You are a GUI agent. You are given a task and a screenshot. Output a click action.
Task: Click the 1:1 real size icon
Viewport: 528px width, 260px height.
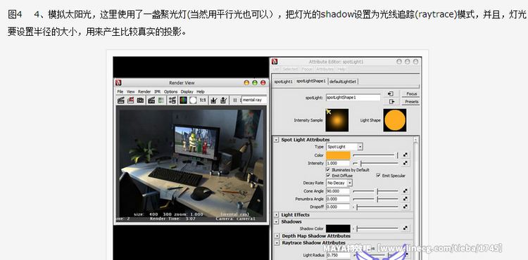pos(203,100)
